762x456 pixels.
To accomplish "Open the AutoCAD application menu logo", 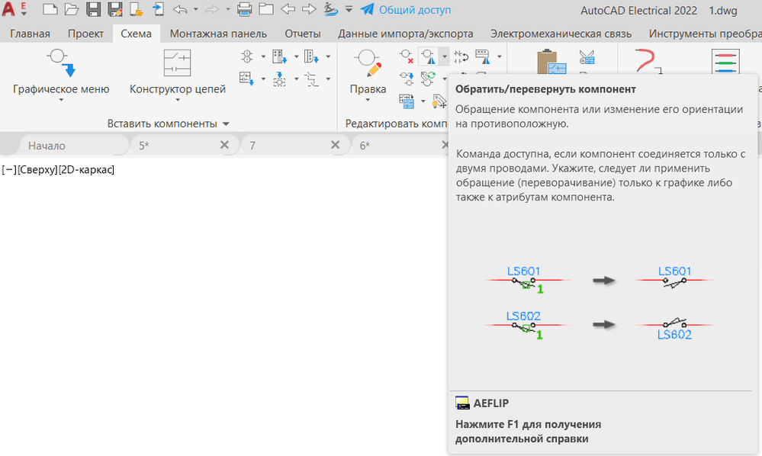I will (8, 8).
